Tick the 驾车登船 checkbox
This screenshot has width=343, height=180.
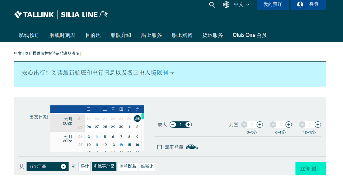(x=159, y=147)
